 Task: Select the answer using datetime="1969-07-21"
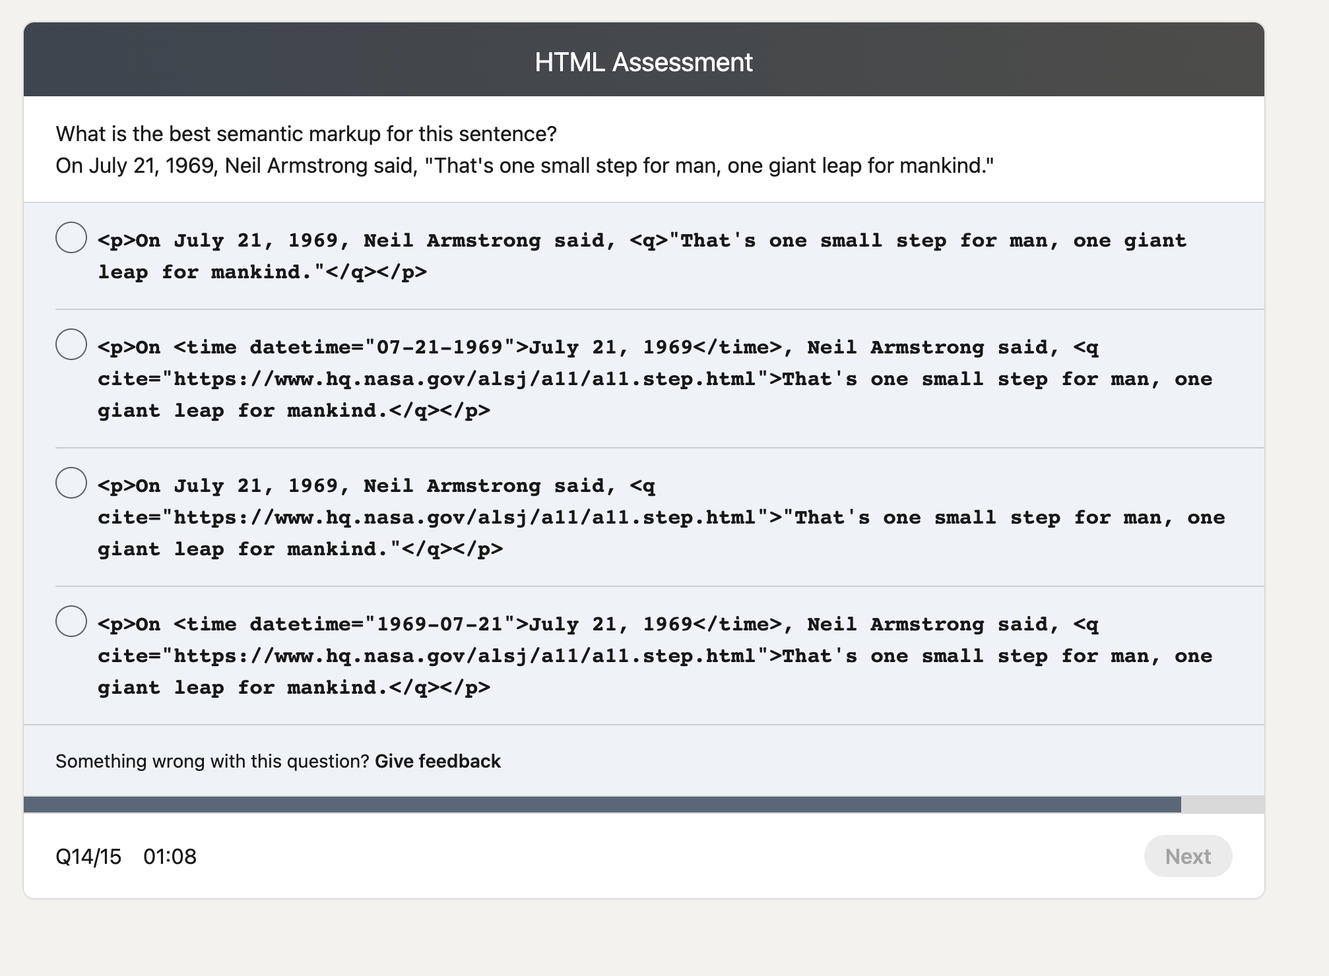(x=71, y=621)
